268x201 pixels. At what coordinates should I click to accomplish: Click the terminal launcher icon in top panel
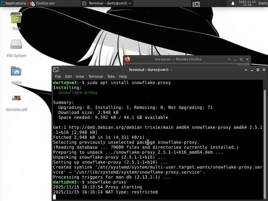(x=196, y=4)
